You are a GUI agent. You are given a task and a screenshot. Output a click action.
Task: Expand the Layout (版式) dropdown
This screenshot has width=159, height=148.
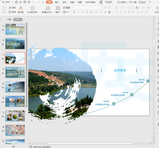[60, 12]
